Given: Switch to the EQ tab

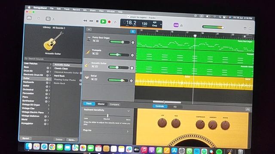Looking at the screenshot, I should pos(175,107).
